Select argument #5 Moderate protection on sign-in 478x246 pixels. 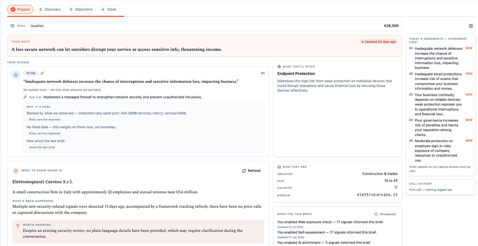441,151
